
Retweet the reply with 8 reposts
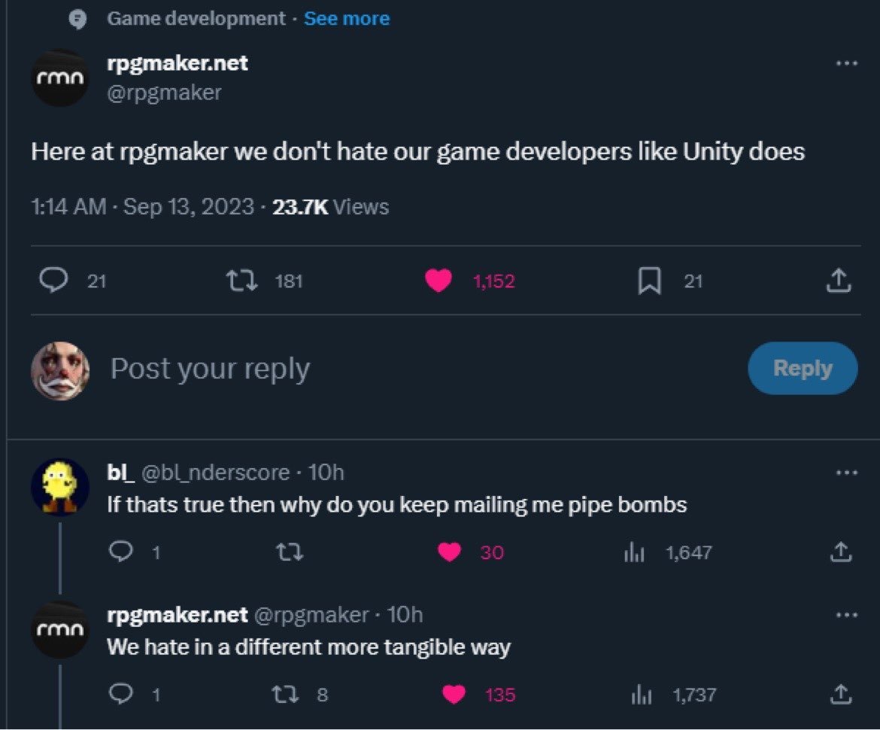[x=286, y=695]
